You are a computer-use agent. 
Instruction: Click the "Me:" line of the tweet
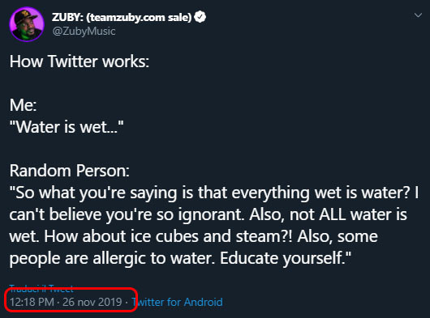[23, 105]
